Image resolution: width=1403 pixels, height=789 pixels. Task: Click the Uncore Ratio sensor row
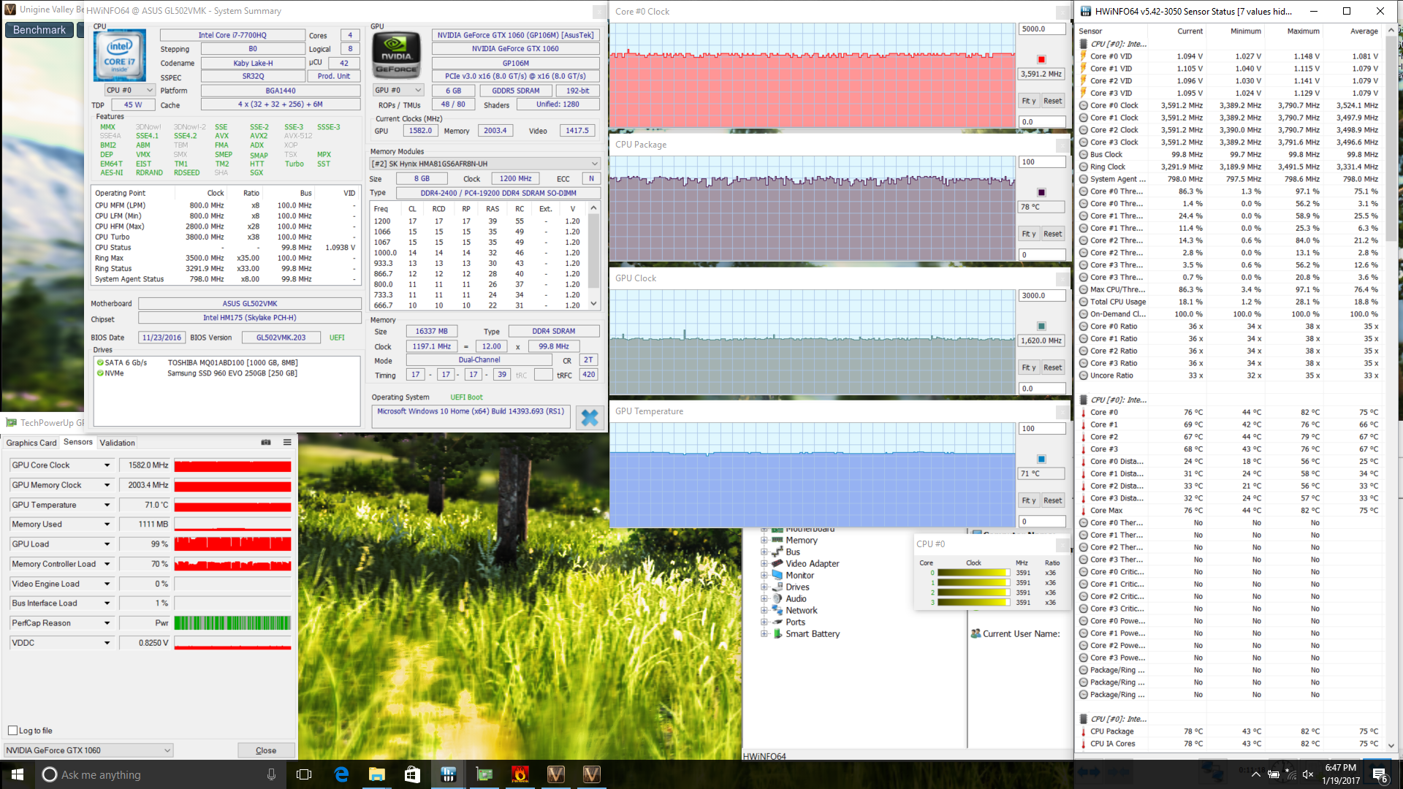(x=1230, y=376)
